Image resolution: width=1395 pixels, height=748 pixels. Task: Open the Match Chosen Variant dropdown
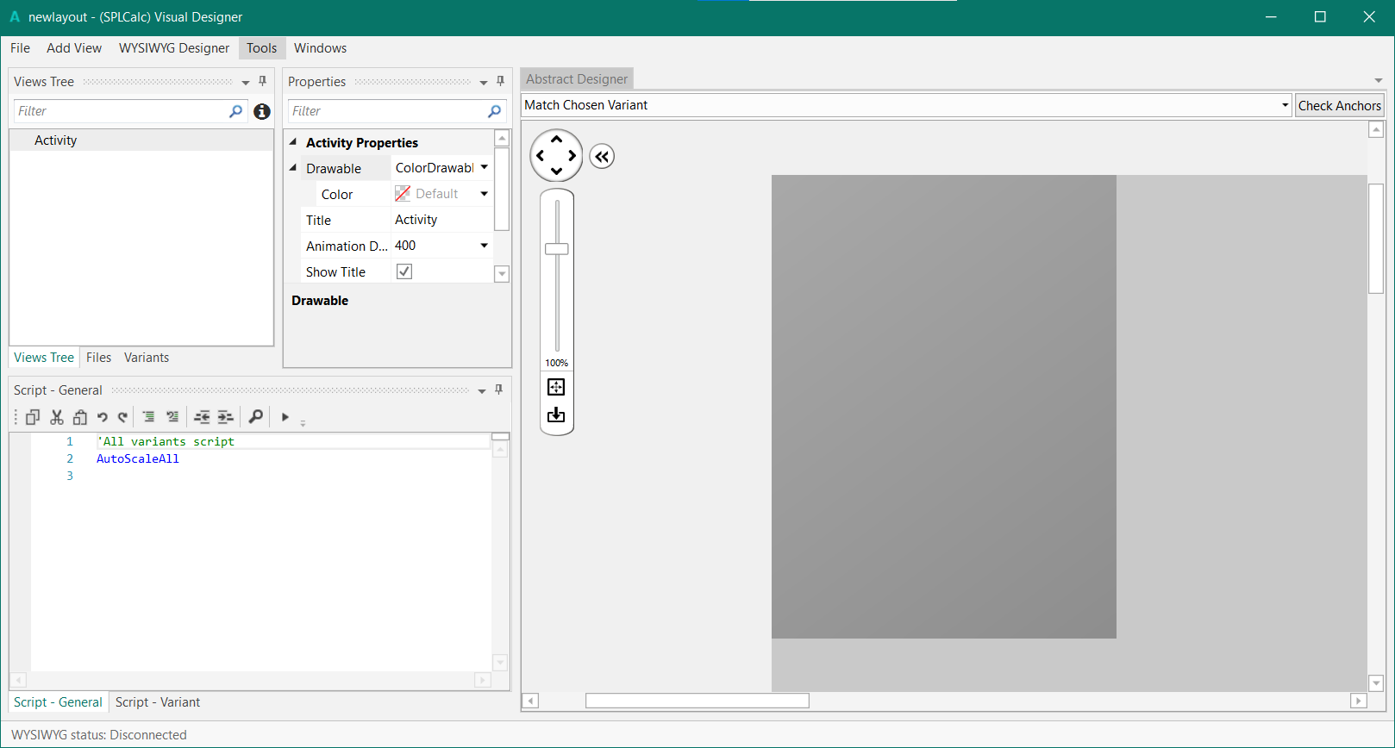coord(1285,105)
